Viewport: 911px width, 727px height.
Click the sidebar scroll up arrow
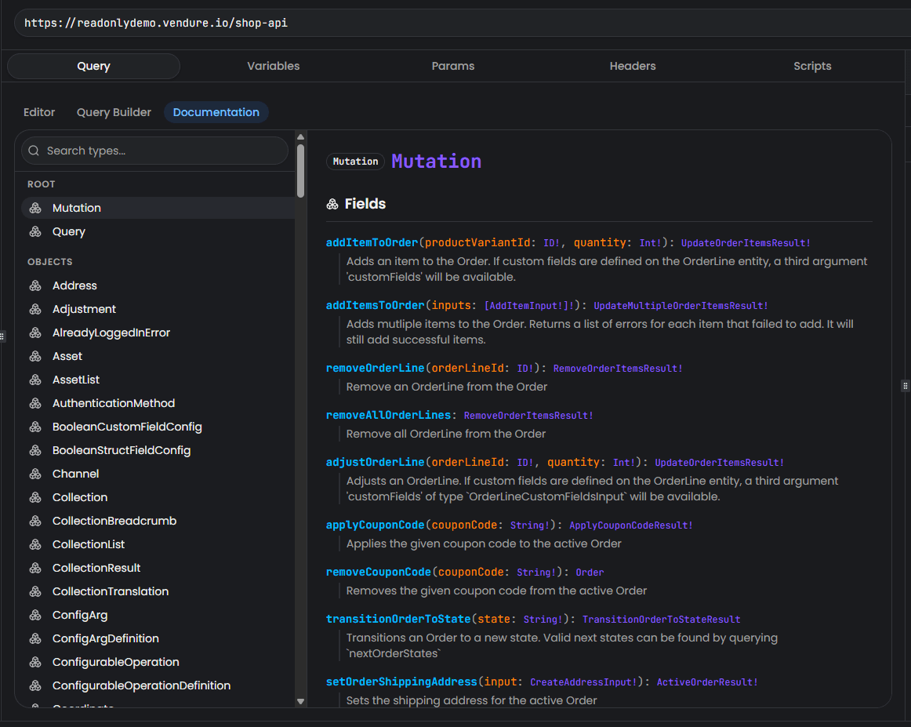pos(300,137)
